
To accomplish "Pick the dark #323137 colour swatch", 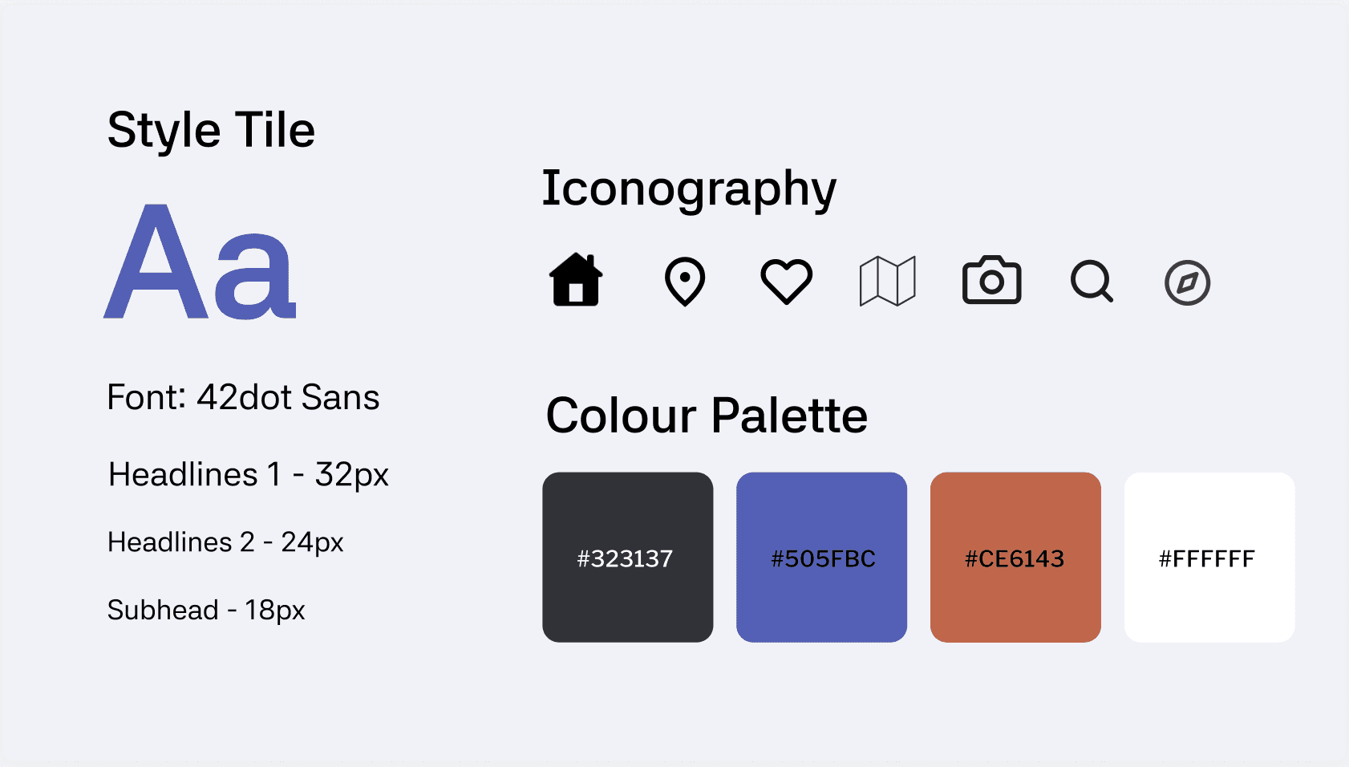I will (628, 558).
